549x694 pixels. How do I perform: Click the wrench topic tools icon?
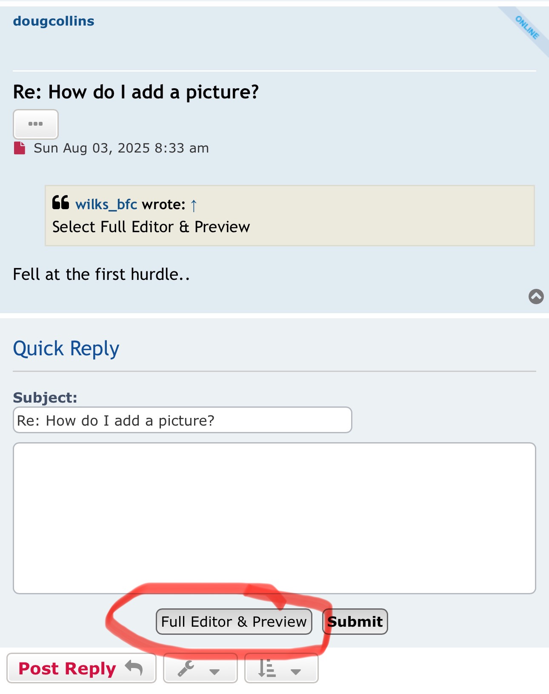[186, 668]
